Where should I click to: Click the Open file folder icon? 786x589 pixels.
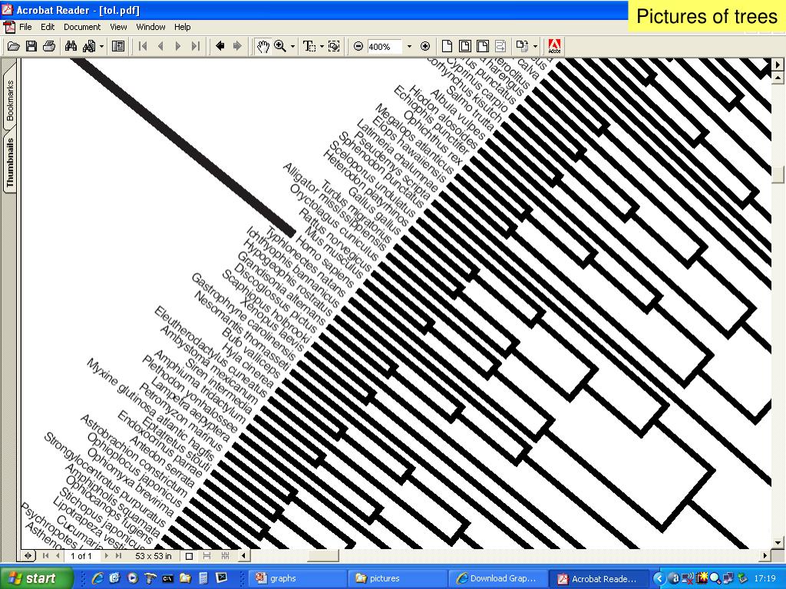(14, 47)
